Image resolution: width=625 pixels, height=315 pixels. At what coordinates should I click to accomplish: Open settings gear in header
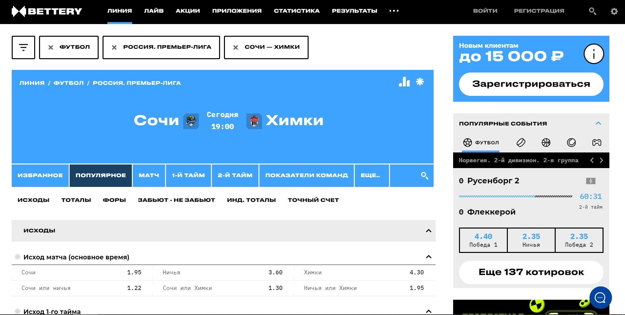coord(614,11)
